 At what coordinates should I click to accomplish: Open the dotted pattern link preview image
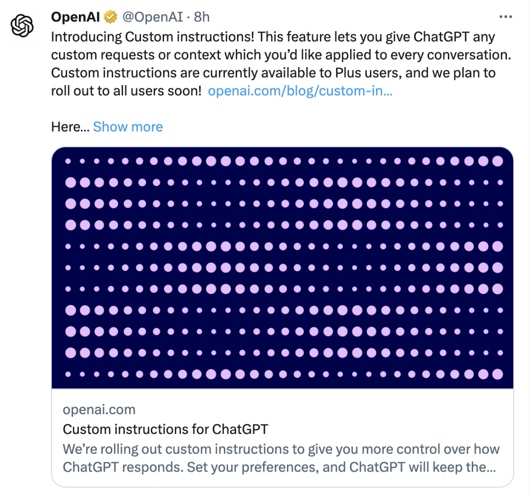(283, 268)
